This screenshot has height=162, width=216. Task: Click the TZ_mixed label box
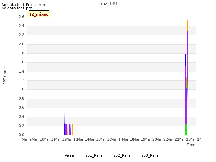pyautogui.click(x=39, y=14)
